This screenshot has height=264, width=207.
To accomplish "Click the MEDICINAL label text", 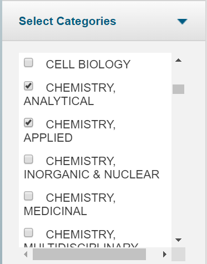I will point(55,211).
